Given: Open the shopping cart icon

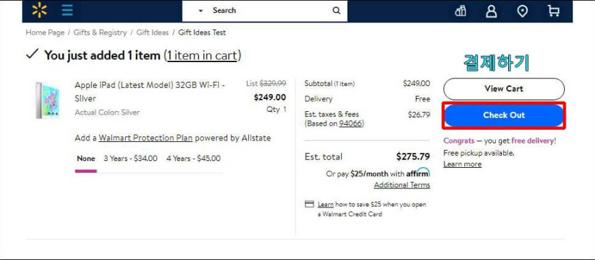Looking at the screenshot, I should click(x=554, y=11).
